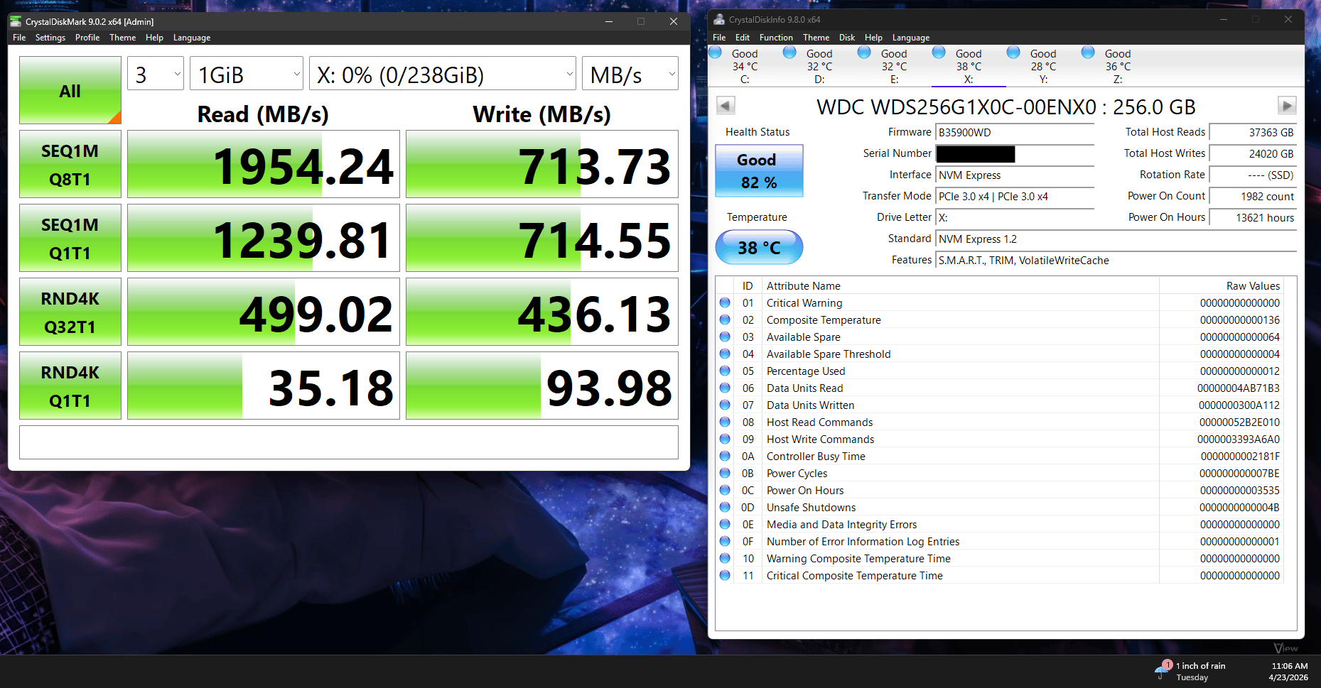Run the RND4K Q32T1 test
The height and width of the screenshot is (688, 1321).
point(70,312)
